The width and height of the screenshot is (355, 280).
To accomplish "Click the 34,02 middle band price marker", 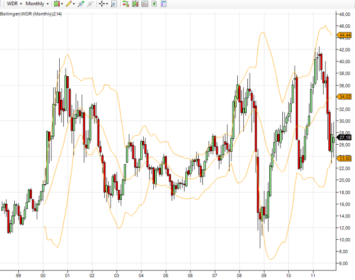I will (344, 97).
